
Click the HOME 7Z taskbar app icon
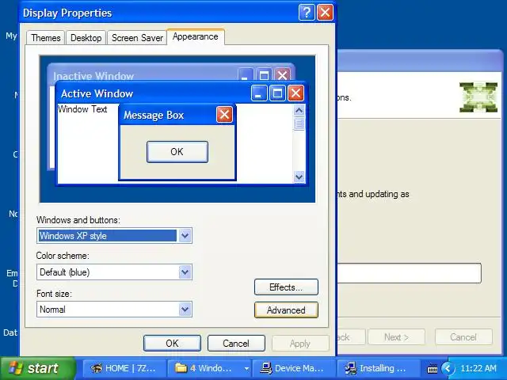click(96, 368)
